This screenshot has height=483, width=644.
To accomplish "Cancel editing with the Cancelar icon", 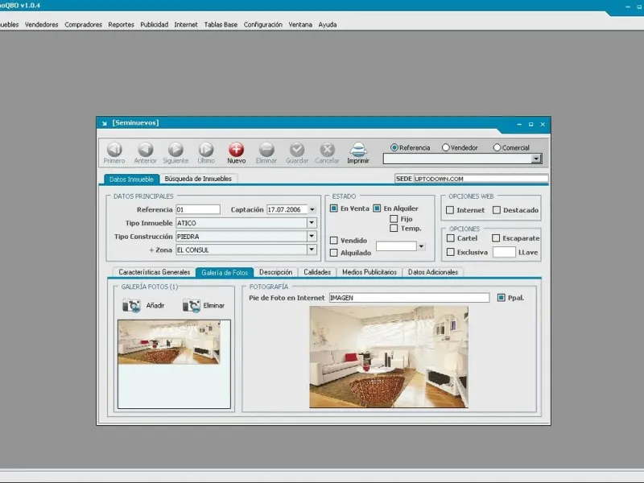I will point(328,150).
